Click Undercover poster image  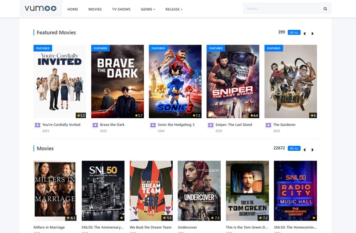(x=199, y=191)
